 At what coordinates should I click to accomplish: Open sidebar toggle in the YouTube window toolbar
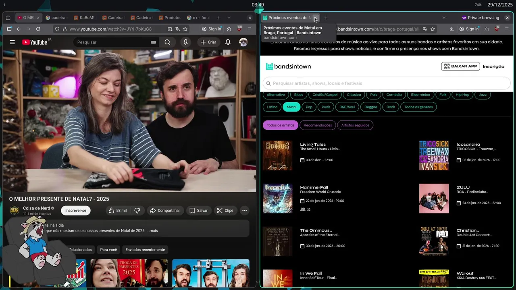tap(9, 29)
